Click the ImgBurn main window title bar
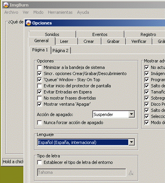The image size is (165, 183). coord(83,5)
